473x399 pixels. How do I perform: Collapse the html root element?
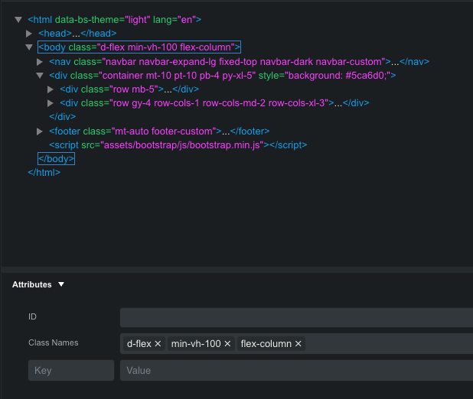[18, 19]
